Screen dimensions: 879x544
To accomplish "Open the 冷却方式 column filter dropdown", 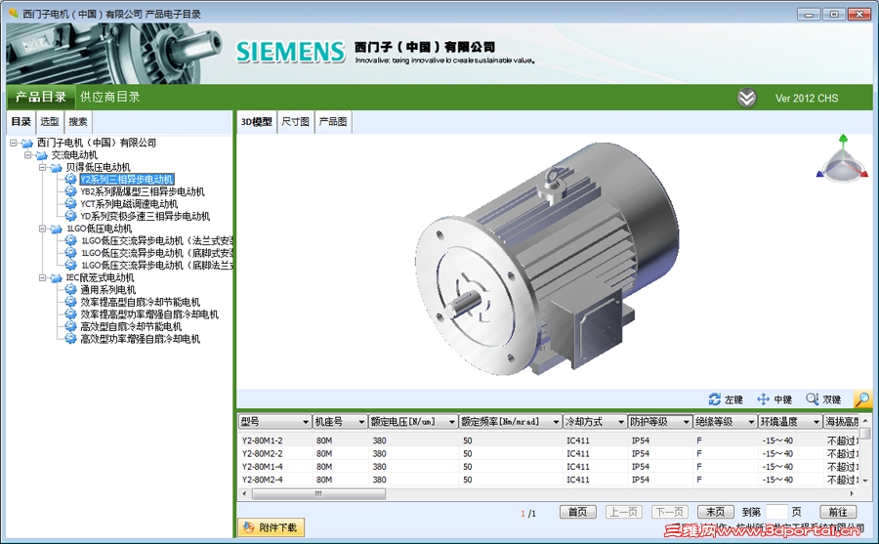I will (621, 422).
